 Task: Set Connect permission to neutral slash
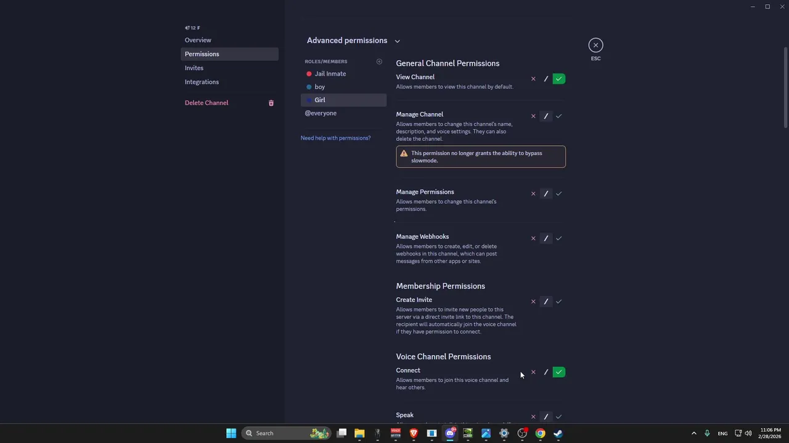(x=546, y=372)
